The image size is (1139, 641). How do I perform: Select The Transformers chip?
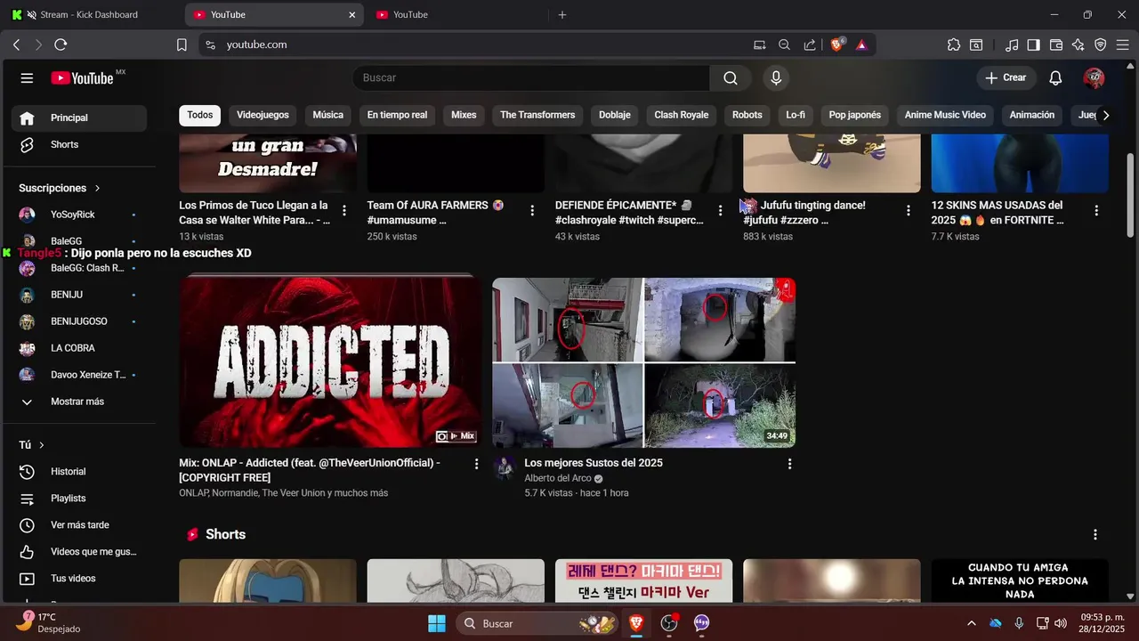click(x=537, y=115)
